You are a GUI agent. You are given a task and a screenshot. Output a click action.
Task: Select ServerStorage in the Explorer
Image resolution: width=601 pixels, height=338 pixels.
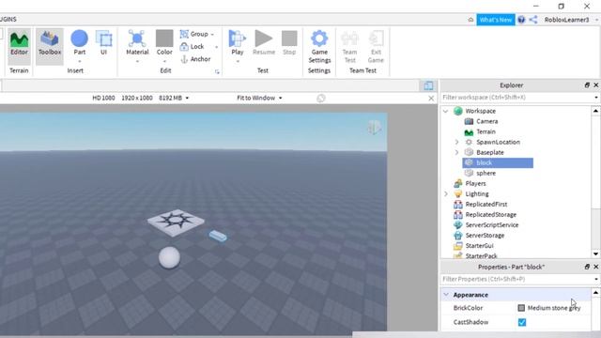pyautogui.click(x=485, y=236)
